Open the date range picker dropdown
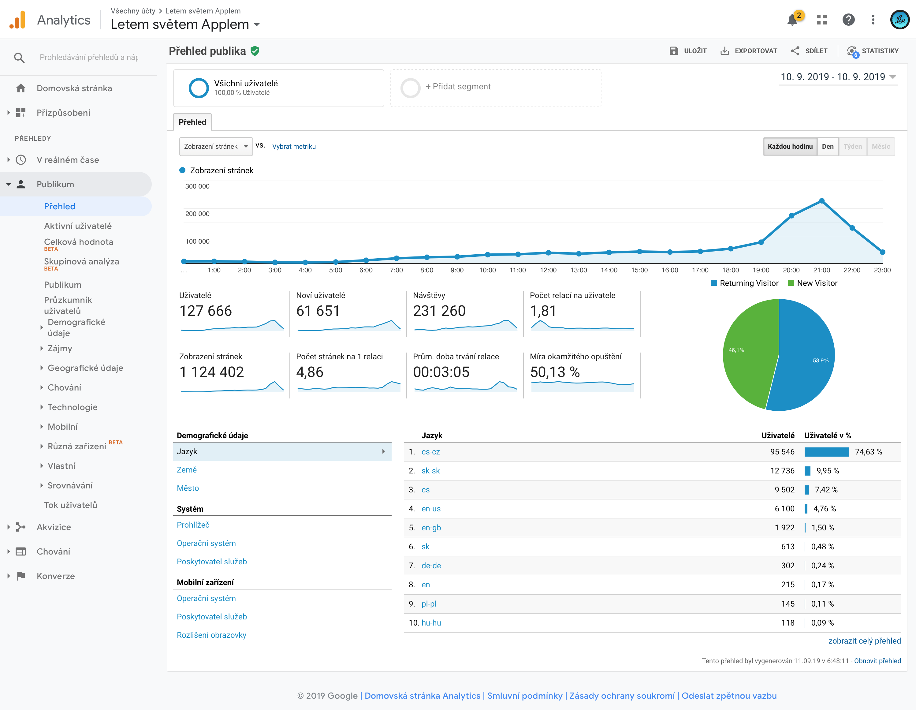916x710 pixels. click(838, 77)
